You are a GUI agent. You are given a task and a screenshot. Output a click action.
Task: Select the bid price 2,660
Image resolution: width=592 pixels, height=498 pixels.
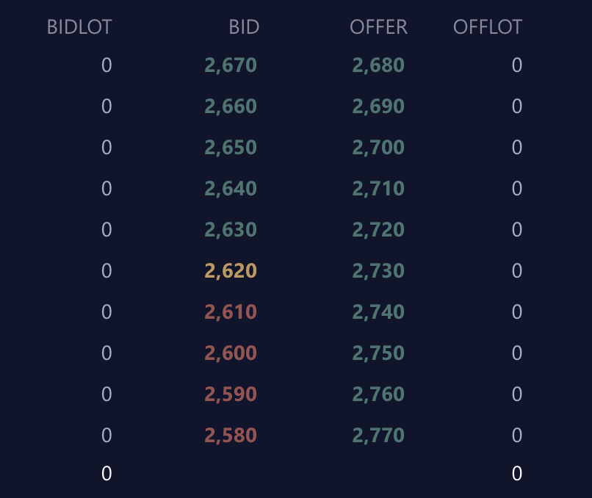[x=231, y=106]
